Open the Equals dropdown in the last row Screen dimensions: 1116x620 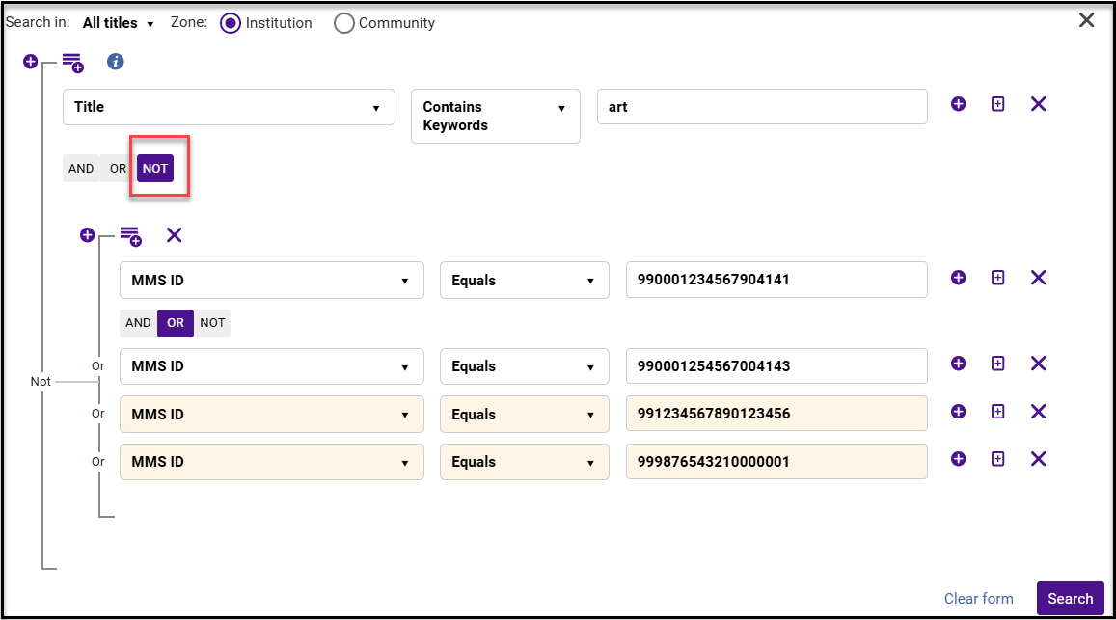click(525, 462)
